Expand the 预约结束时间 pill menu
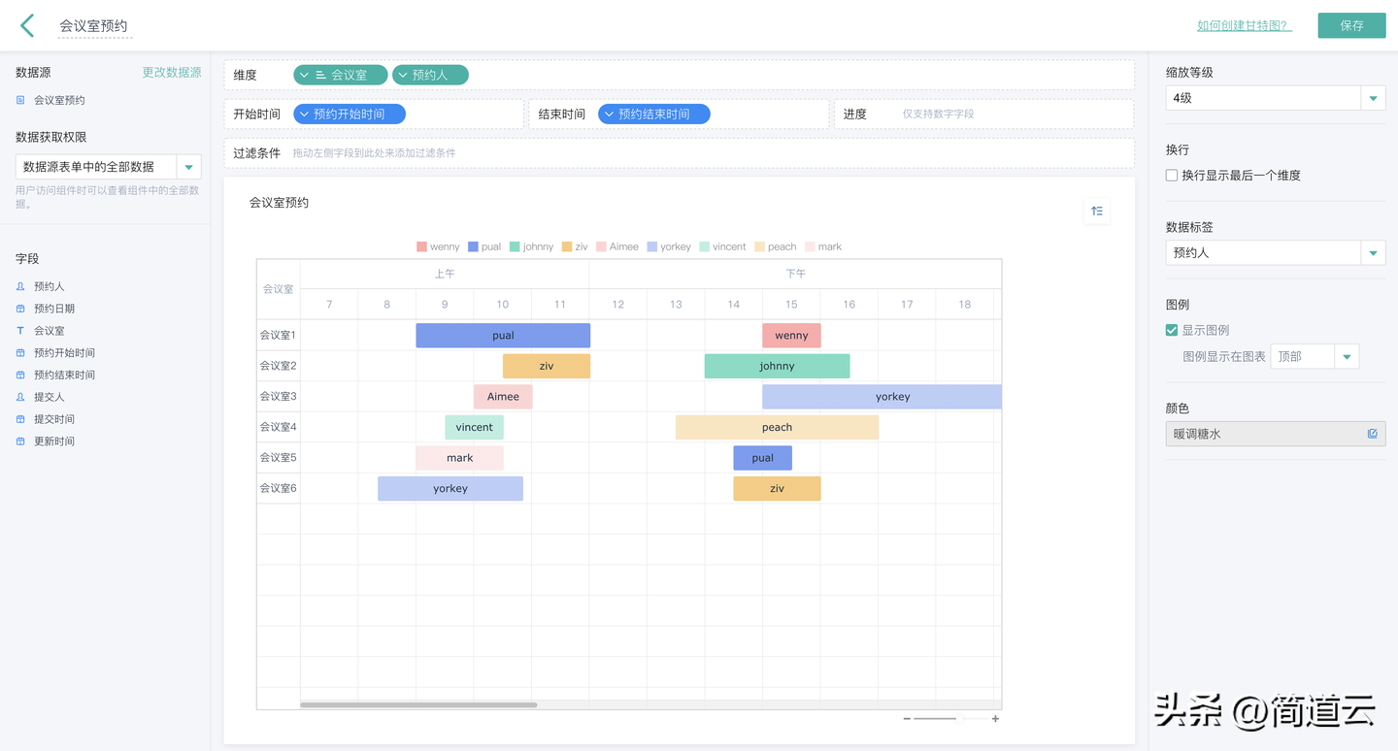 click(609, 114)
